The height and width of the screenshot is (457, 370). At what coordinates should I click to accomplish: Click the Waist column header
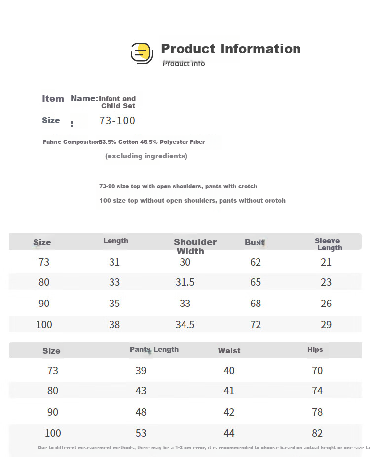(229, 350)
